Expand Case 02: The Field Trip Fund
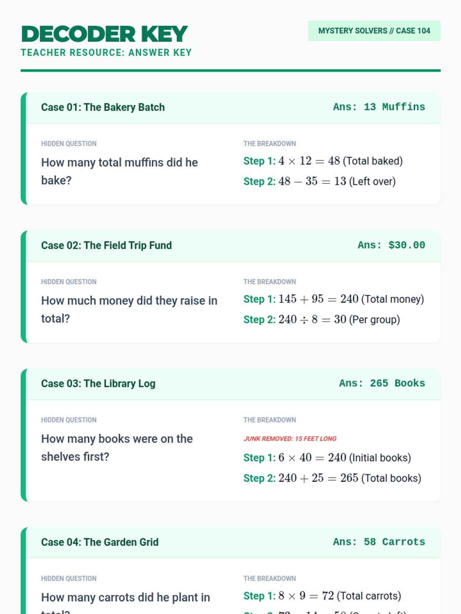461x614 pixels. (233, 246)
